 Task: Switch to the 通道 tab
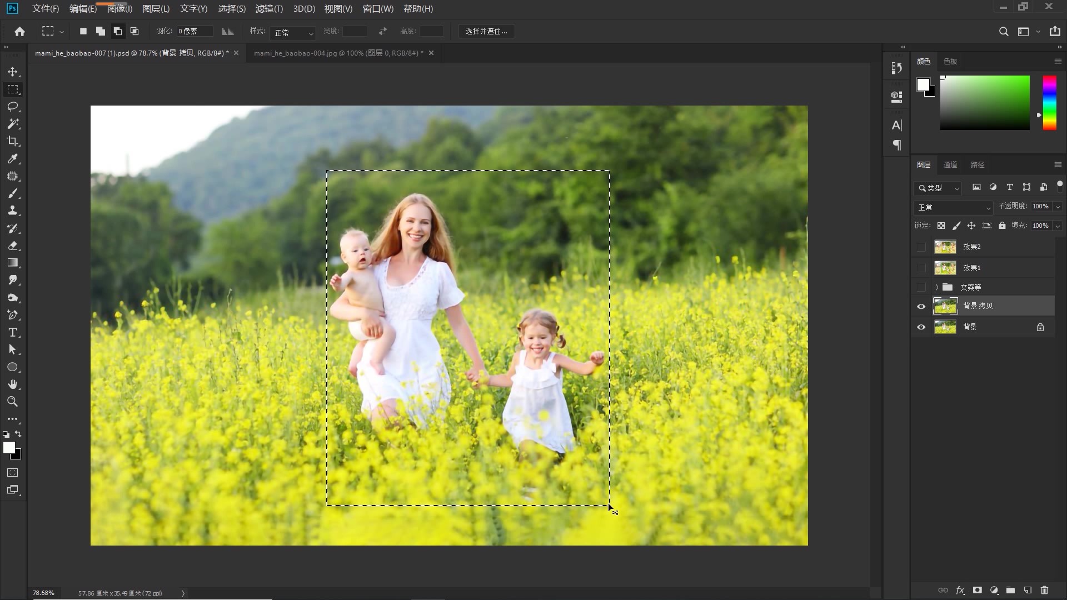pyautogui.click(x=950, y=164)
